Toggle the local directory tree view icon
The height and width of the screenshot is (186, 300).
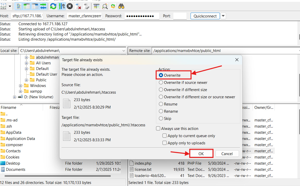[x=27, y=6]
